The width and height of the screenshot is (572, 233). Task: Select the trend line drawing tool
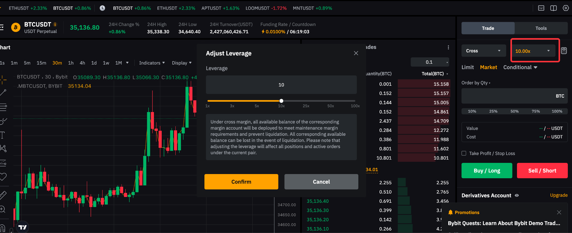[3, 93]
